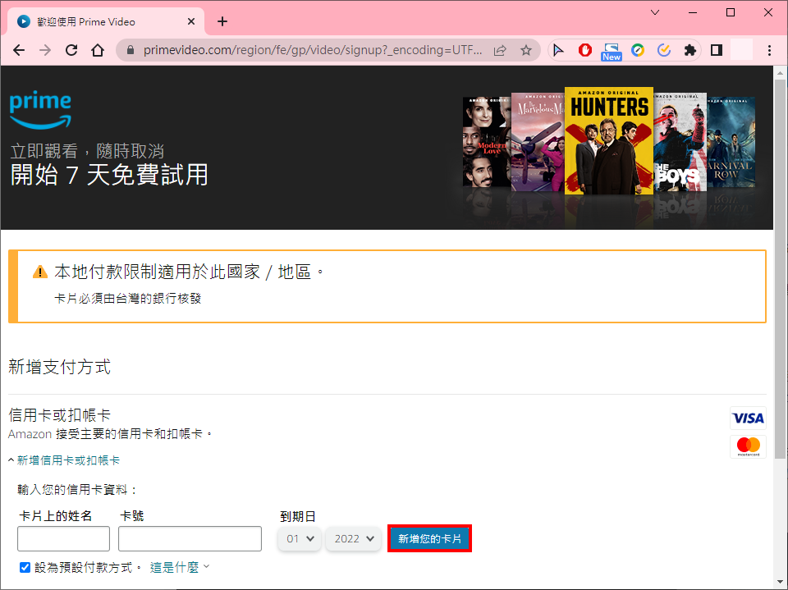Click the 信用卡或扣帳卡 heading
The height and width of the screenshot is (590, 788).
(x=60, y=415)
